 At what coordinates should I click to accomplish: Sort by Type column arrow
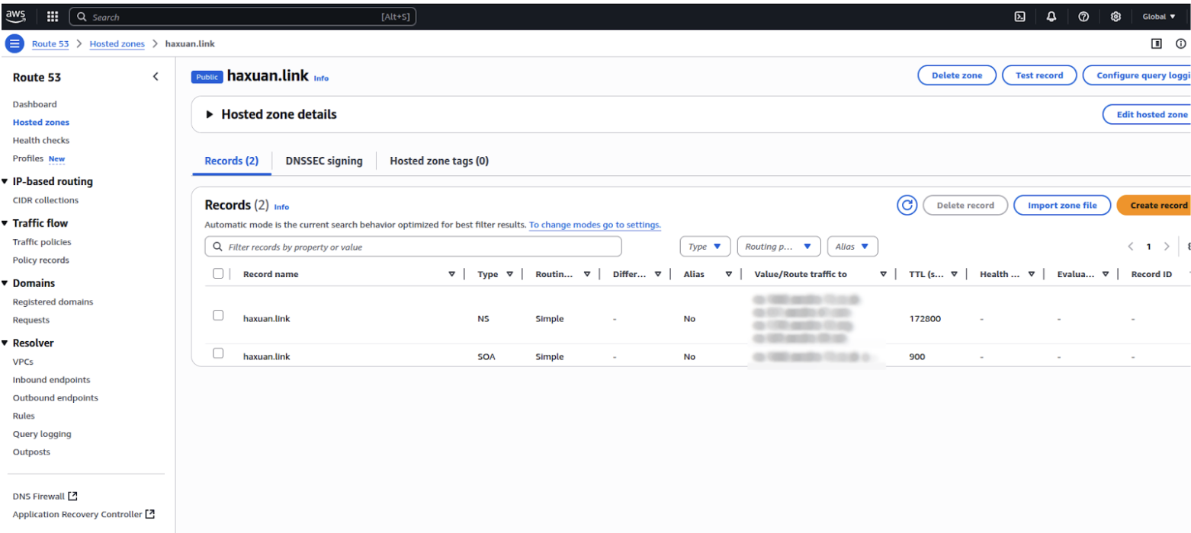[509, 274]
